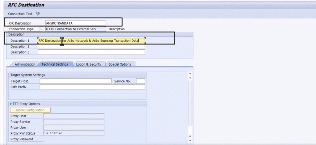The height and width of the screenshot is (145, 316).
Task: Open the Special Options tab
Action: point(120,64)
